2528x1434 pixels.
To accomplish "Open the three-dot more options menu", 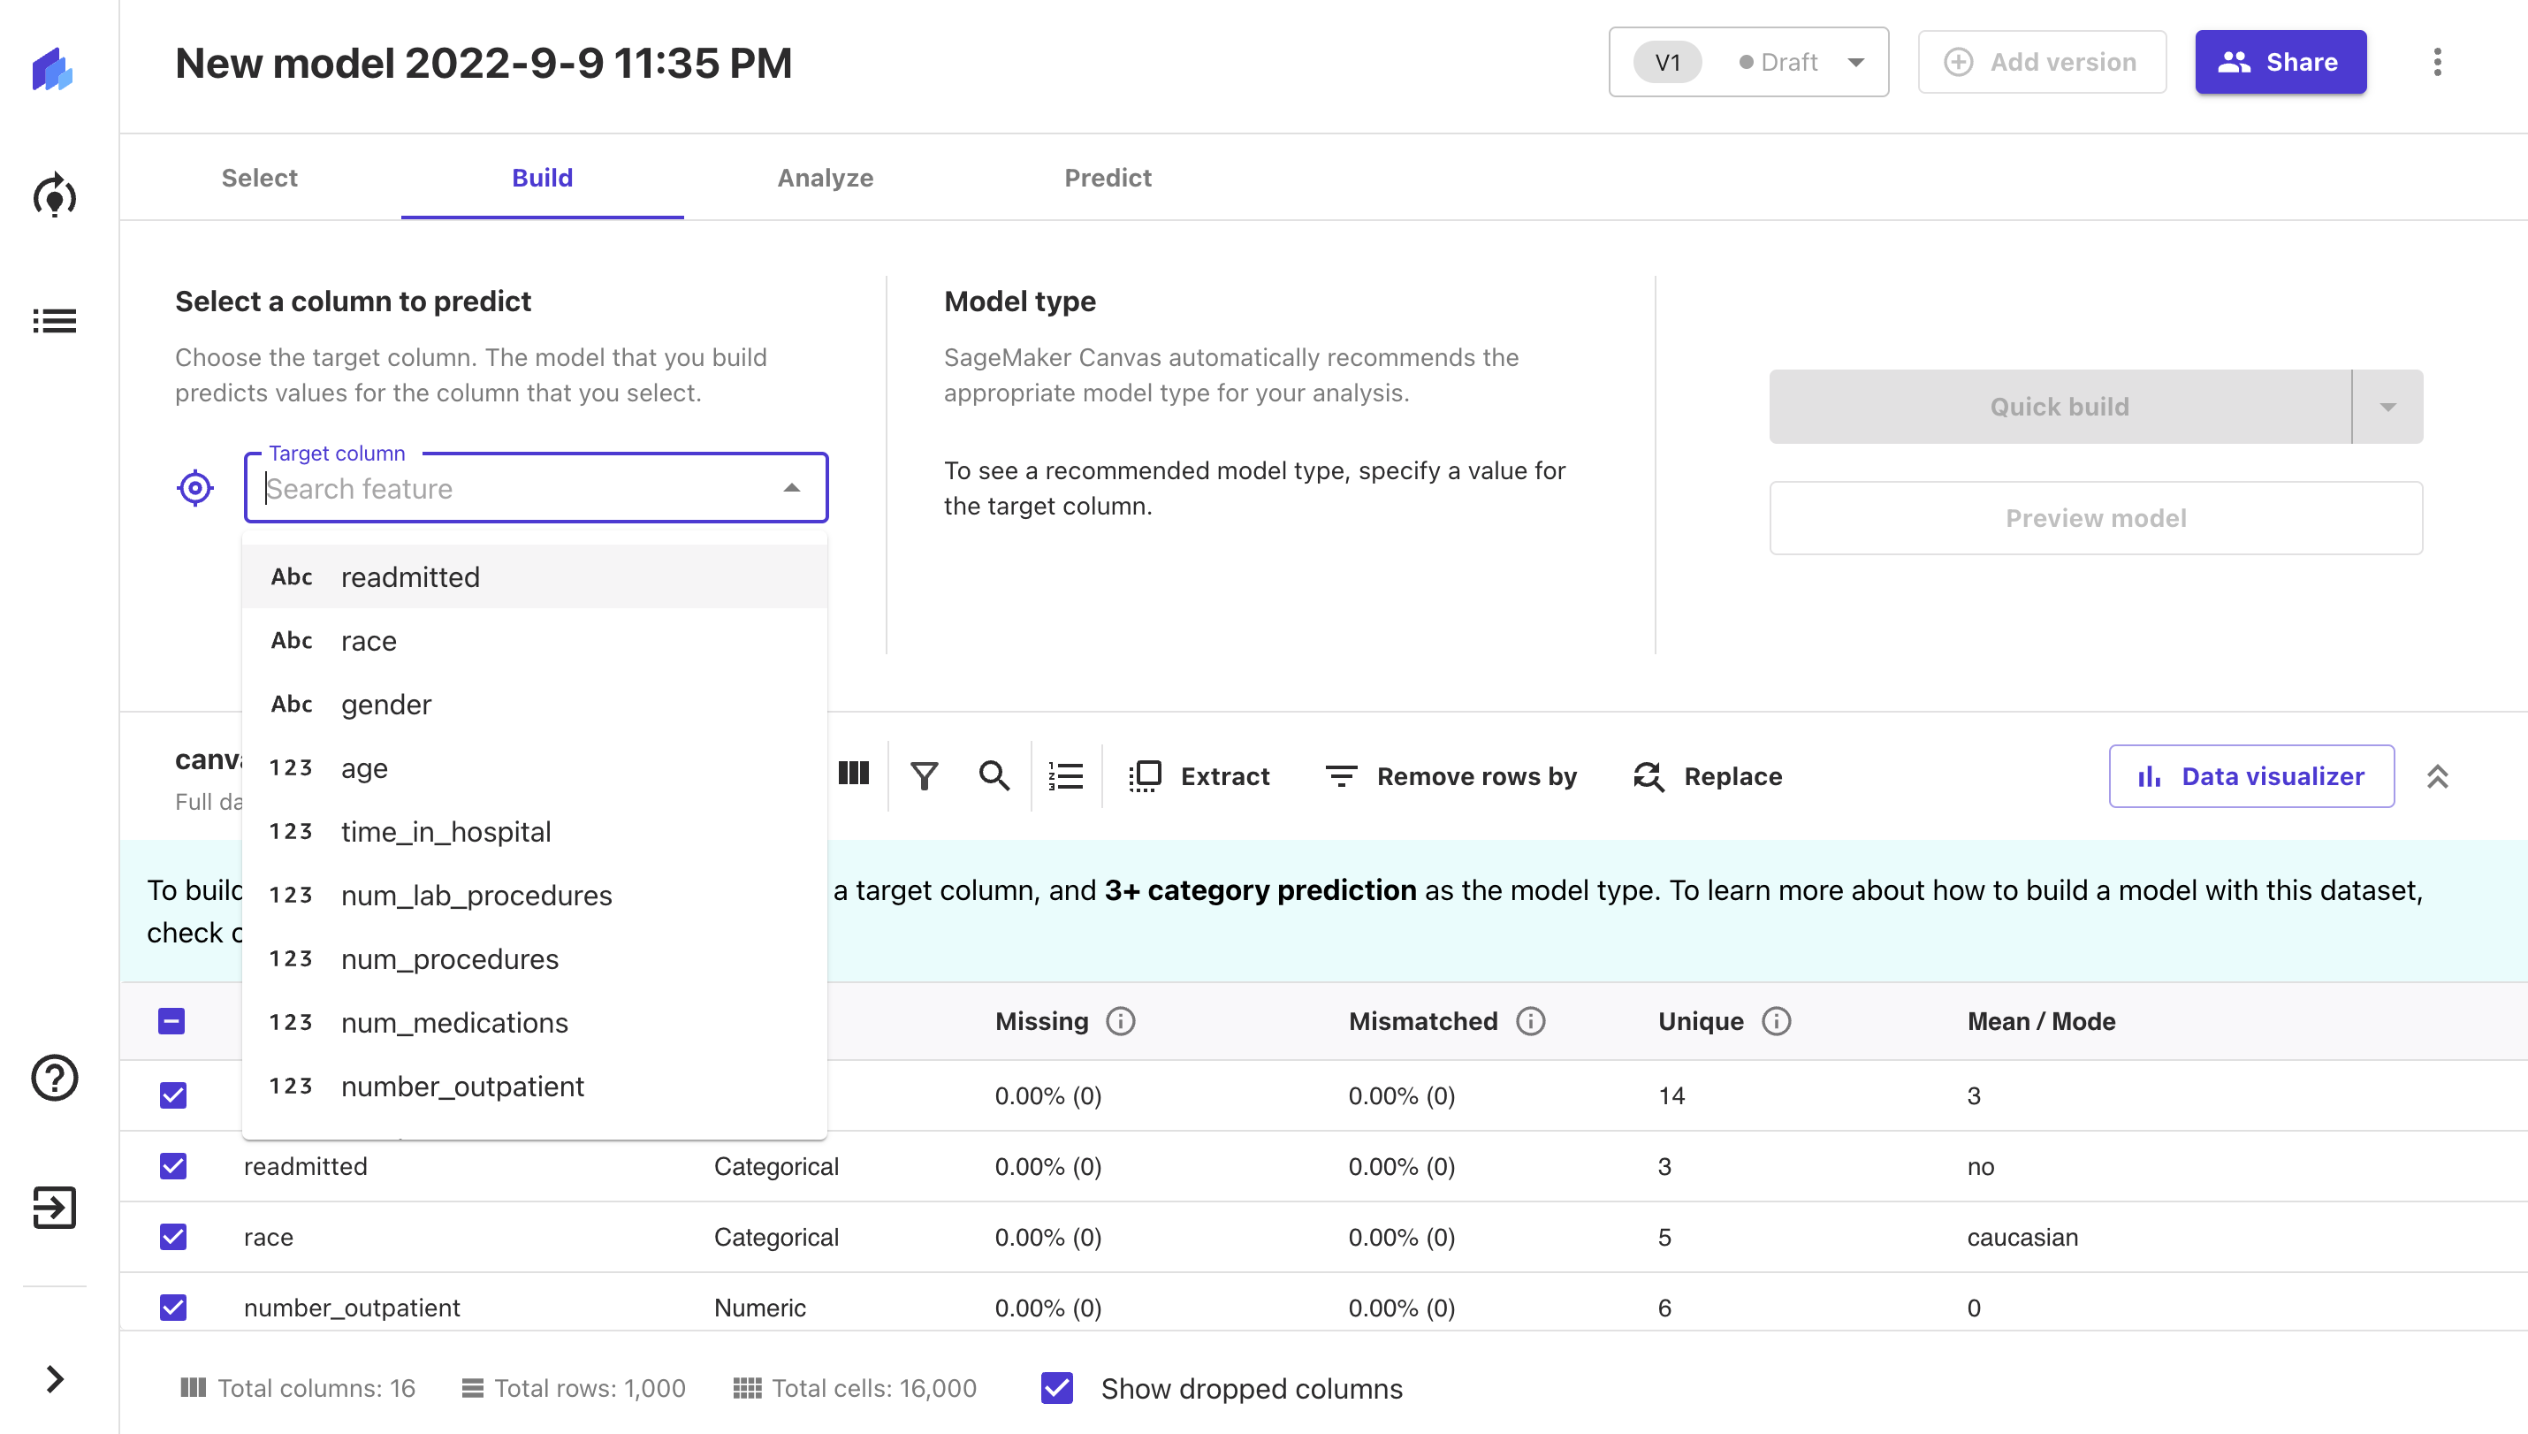I will click(2438, 62).
